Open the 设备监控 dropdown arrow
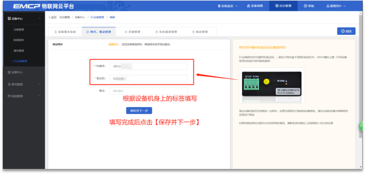 tap(237, 6)
